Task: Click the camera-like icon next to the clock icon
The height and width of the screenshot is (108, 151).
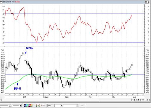Action: click(x=44, y=105)
